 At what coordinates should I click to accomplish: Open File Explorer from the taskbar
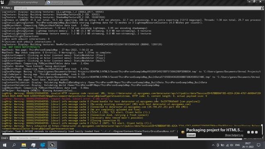[24, 145]
